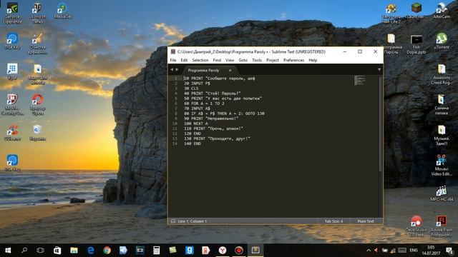
Task: Open the Edit menu
Action: (x=184, y=60)
